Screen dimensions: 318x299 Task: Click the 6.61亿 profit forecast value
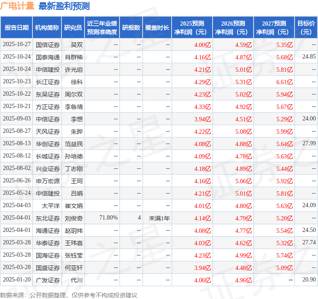[284, 82]
